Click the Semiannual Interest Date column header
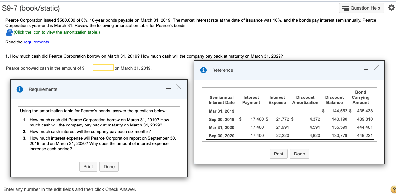Image resolution: width=396 pixels, height=196 pixels. (x=221, y=100)
